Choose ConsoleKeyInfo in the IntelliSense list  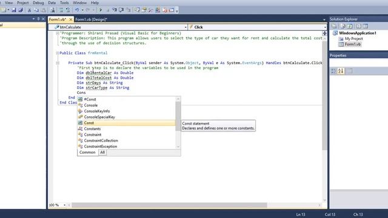(x=126, y=111)
